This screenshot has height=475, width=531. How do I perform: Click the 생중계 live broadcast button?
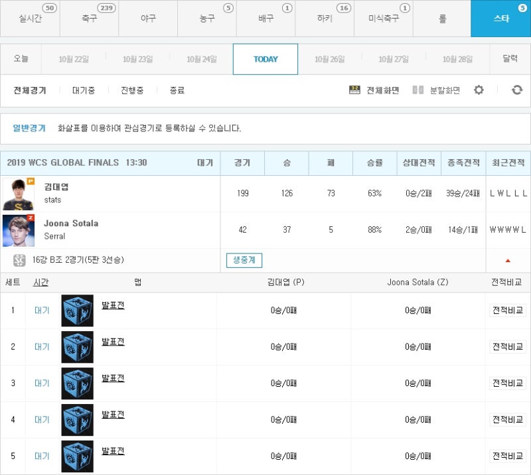coord(244,260)
